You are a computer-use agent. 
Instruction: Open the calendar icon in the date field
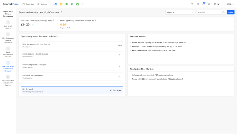pos(223,12)
